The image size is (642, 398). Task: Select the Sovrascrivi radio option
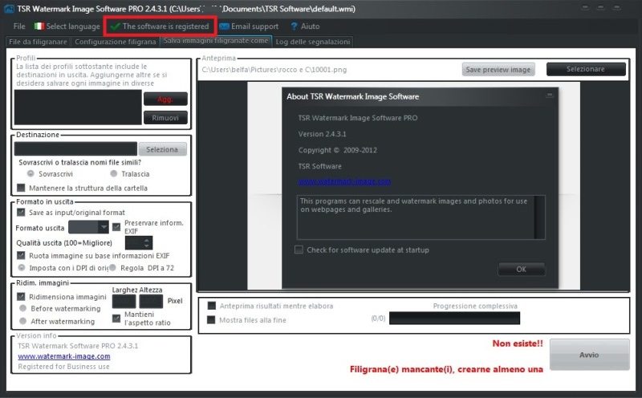pos(30,173)
